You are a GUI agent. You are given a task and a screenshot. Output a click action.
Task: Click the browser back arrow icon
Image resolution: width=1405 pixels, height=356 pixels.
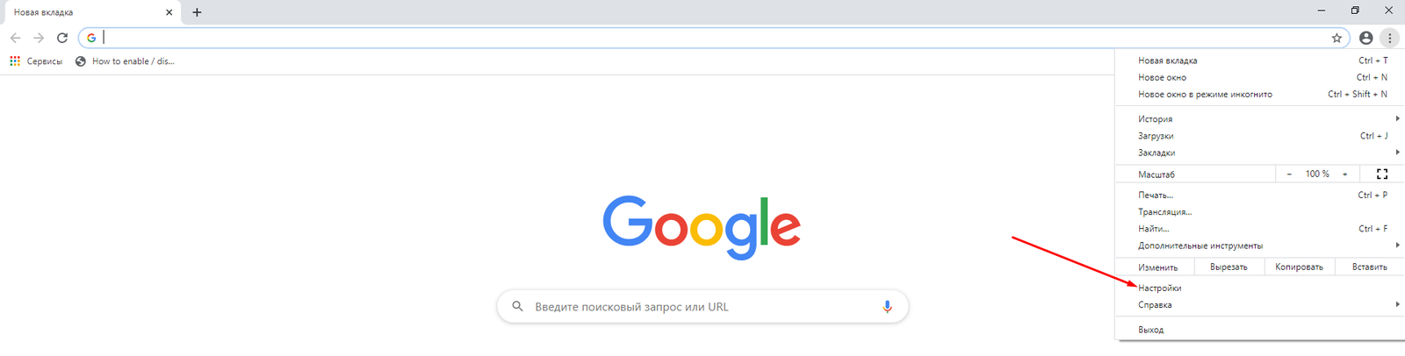tap(15, 38)
